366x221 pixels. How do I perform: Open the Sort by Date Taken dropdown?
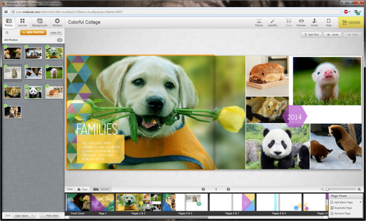pos(24,216)
